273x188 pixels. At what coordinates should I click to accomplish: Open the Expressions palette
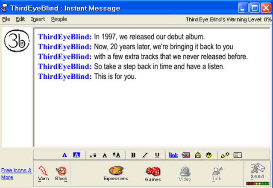tap(116, 173)
